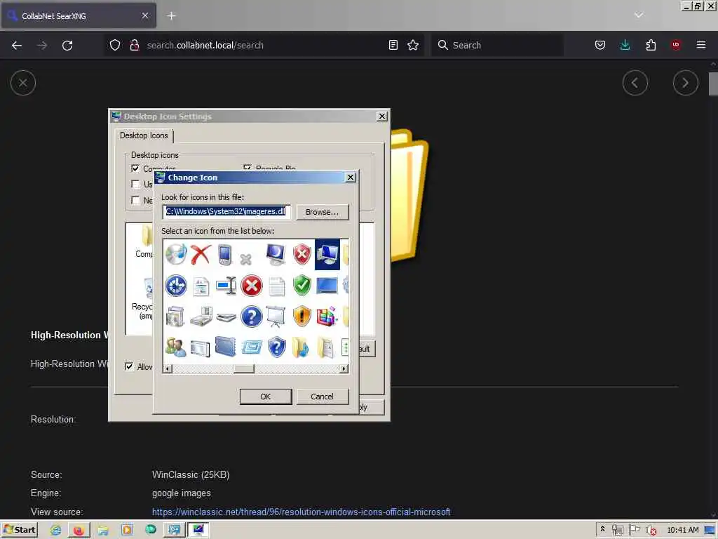718x539 pixels.
Task: Toggle the checkbox below Computer
Action: coord(135,185)
